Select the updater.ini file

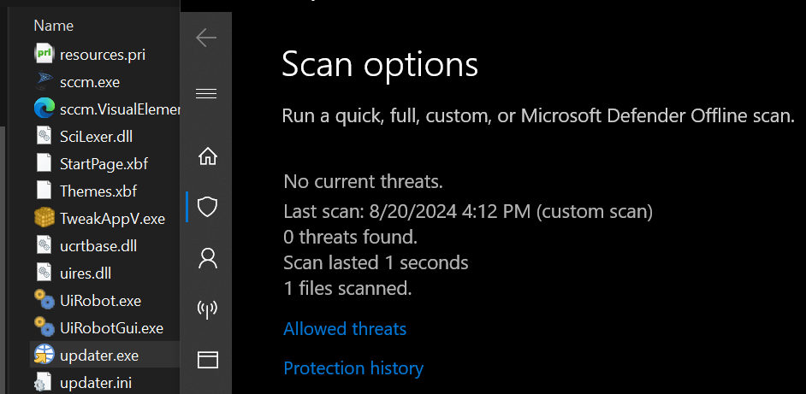point(95,382)
